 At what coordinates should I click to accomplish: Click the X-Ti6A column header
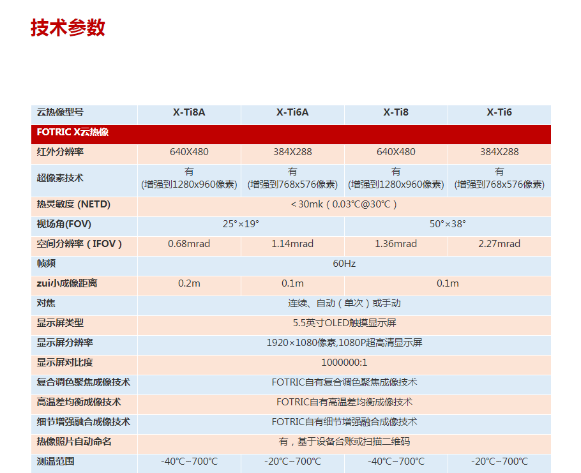click(x=292, y=112)
